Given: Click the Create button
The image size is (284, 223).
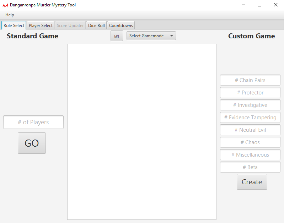Looking at the screenshot, I should pos(252,182).
